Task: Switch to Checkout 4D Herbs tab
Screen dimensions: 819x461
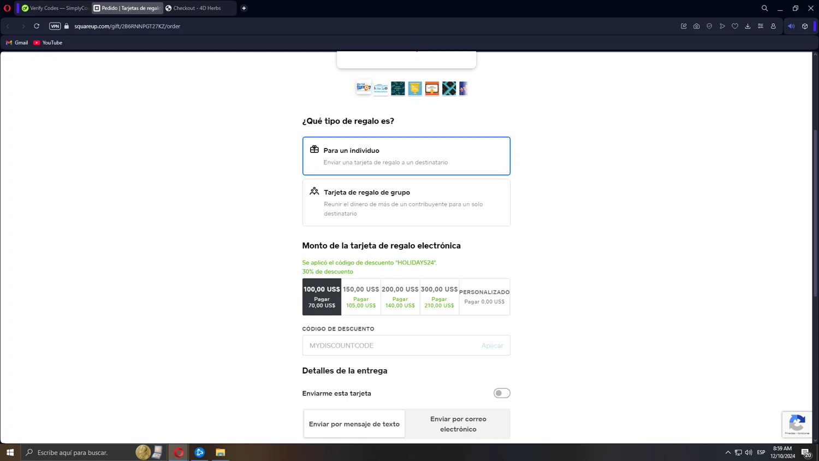Action: coord(199,8)
